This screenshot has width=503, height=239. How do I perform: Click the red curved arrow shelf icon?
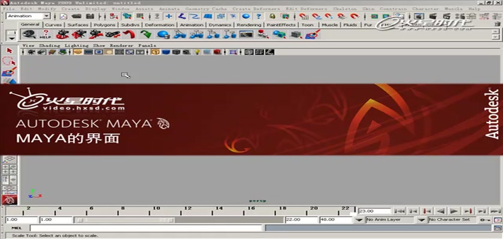pyautogui.click(x=129, y=34)
